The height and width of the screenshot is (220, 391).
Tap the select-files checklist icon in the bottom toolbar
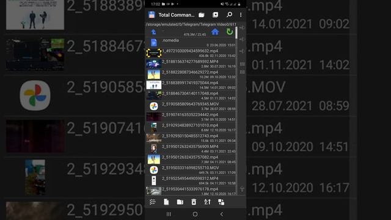(x=153, y=202)
